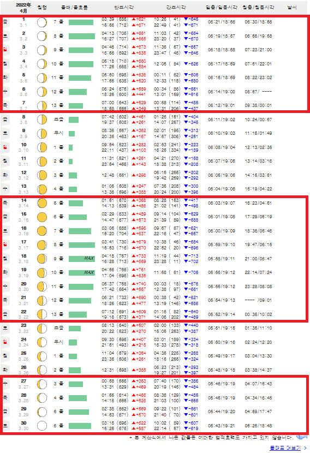Click the empty new moon icon for April 30
The width and height of the screenshot is (310, 453).
click(x=42, y=426)
